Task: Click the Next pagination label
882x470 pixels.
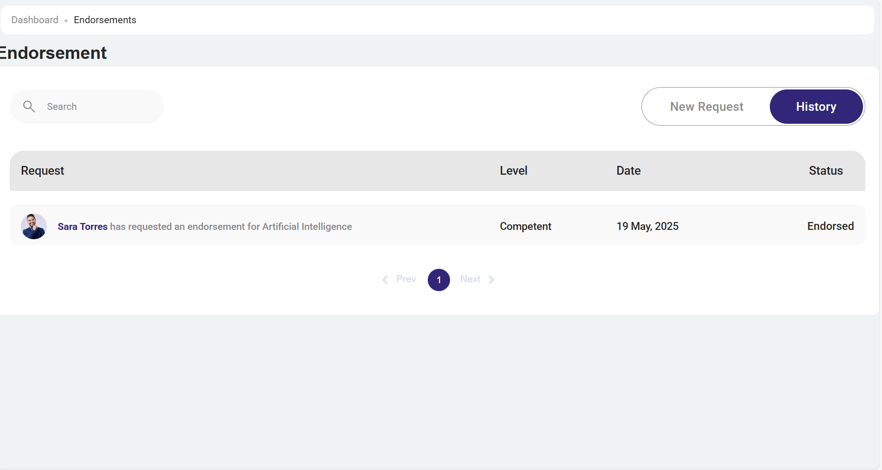Action: [x=470, y=279]
